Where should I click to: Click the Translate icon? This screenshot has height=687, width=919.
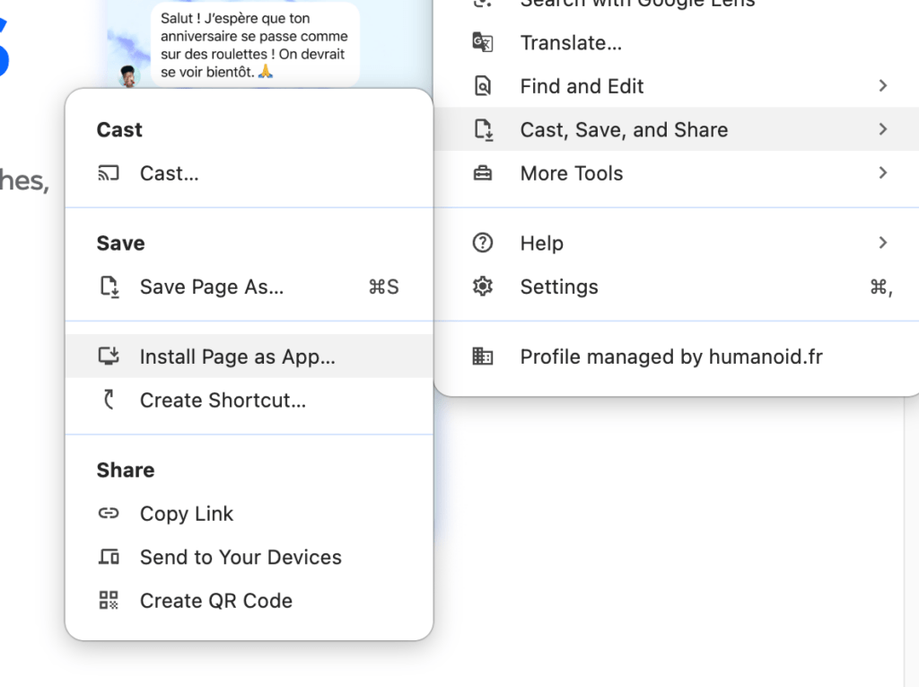[484, 42]
